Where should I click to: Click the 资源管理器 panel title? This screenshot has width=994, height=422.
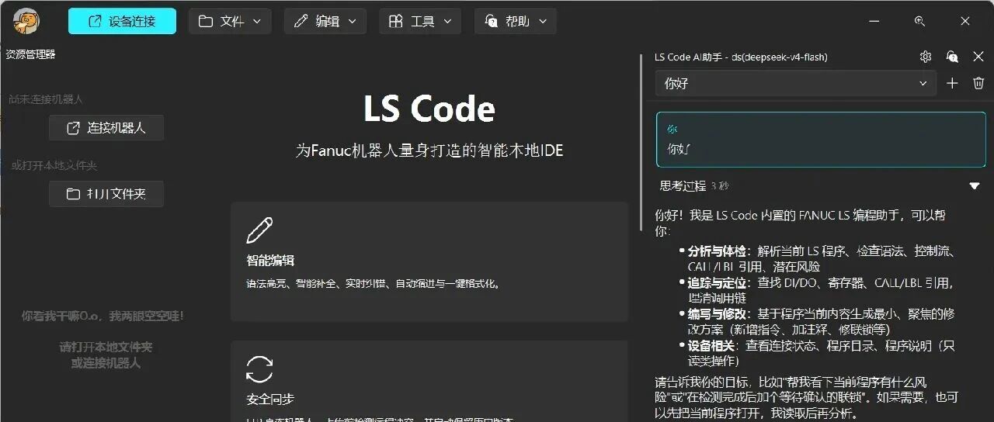[30, 54]
